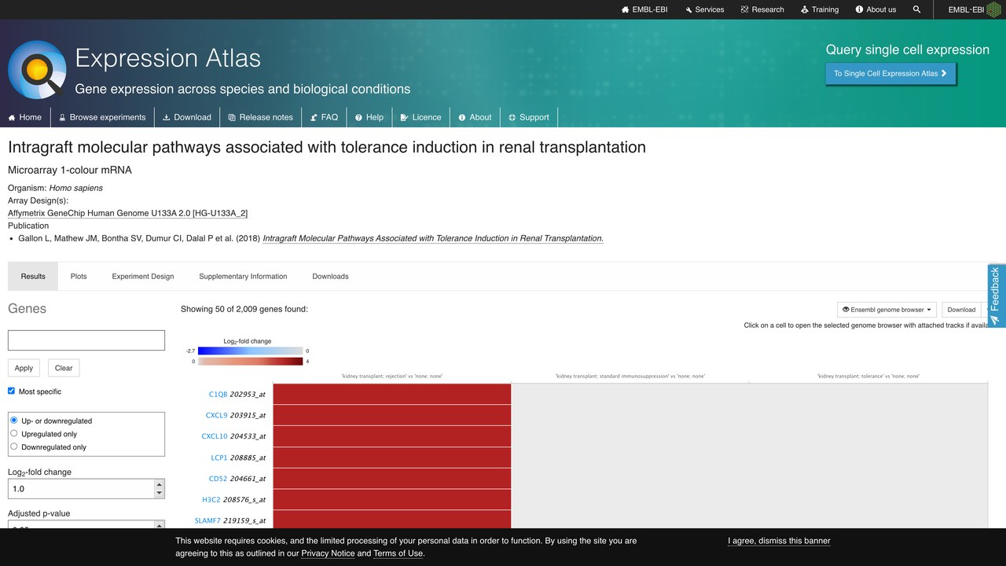The height and width of the screenshot is (566, 1006).
Task: Dismiss the cookie banner via I agree
Action: pyautogui.click(x=779, y=541)
